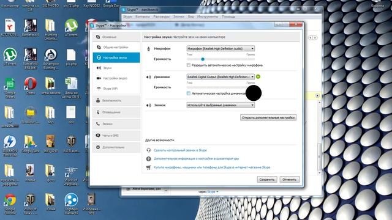
Task: Select the pic.php file on desktop
Action: tap(71, 57)
